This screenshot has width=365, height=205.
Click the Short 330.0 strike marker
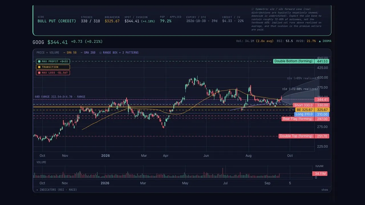[x=303, y=105]
